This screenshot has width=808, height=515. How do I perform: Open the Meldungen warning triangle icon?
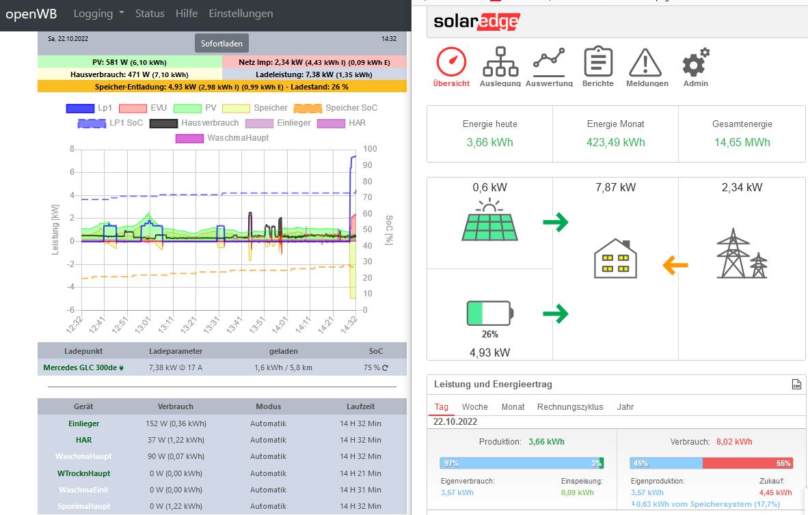pyautogui.click(x=647, y=63)
